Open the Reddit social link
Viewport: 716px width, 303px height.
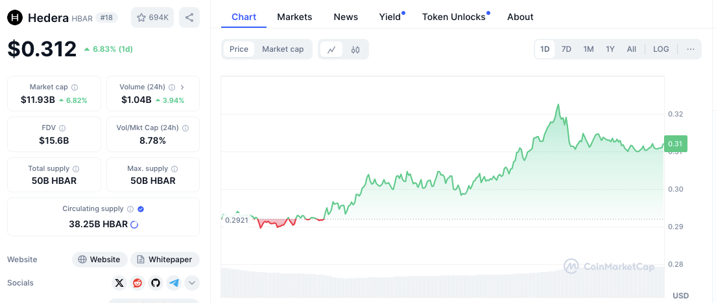click(137, 283)
